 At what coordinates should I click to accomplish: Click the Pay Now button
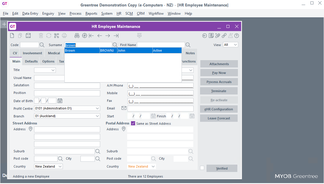[219, 73]
